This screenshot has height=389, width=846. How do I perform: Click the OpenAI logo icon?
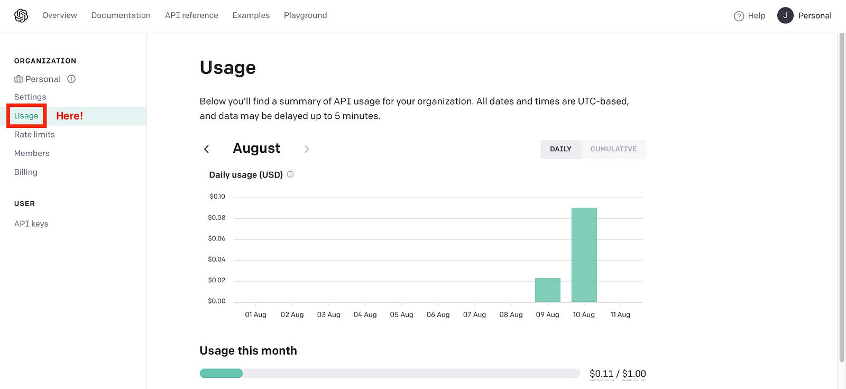21,16
